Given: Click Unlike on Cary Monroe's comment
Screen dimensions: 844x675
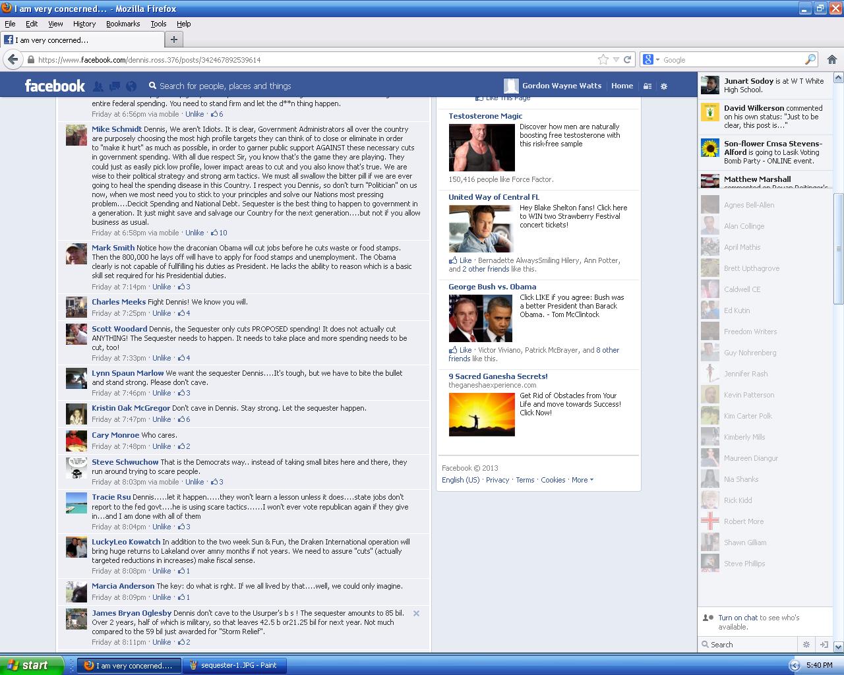Looking at the screenshot, I should click(x=162, y=446).
